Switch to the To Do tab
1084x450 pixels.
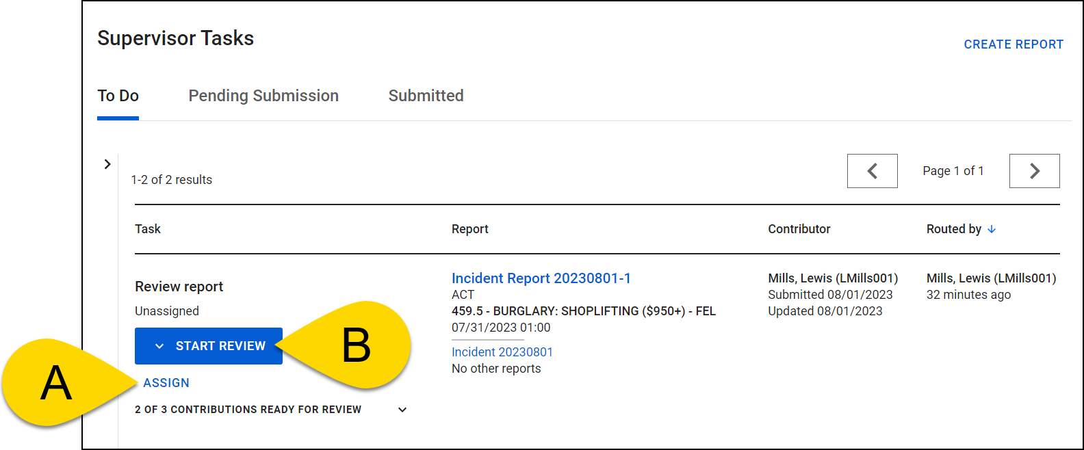click(118, 96)
